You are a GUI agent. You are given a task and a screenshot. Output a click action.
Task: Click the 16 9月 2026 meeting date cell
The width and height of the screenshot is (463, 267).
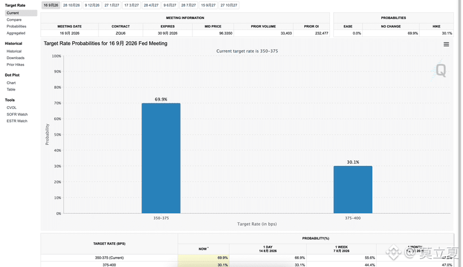point(70,34)
